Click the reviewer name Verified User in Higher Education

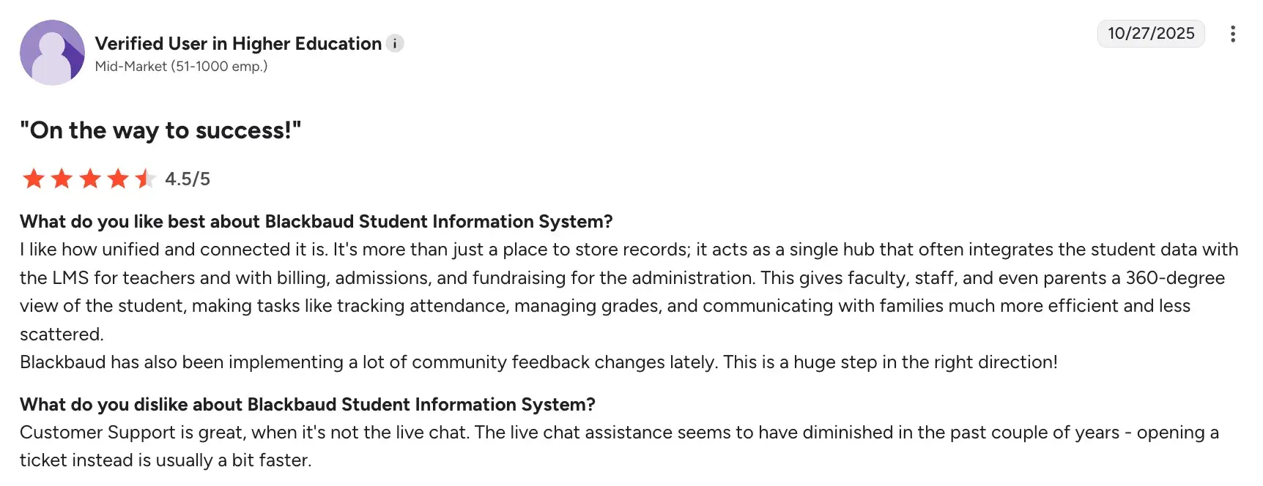click(237, 43)
